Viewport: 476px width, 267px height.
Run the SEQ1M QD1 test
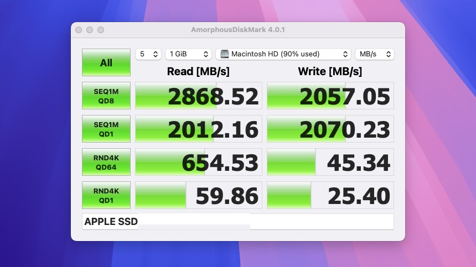pyautogui.click(x=106, y=129)
